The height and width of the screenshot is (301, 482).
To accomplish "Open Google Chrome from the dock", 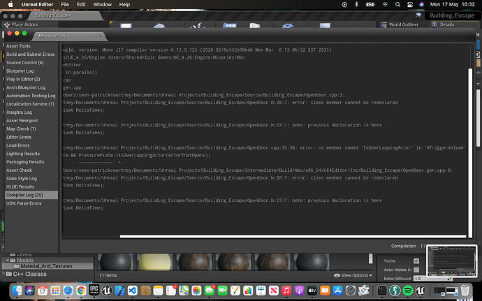I will pos(81,291).
